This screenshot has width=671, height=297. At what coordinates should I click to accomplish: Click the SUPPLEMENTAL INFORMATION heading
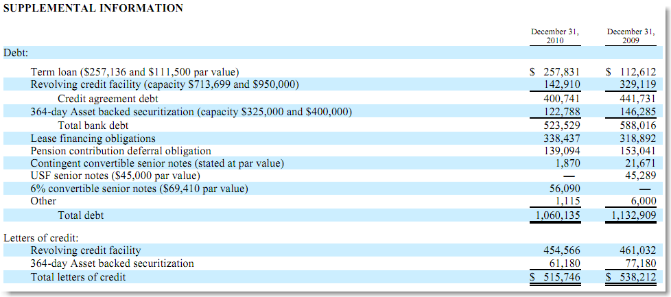[x=93, y=8]
